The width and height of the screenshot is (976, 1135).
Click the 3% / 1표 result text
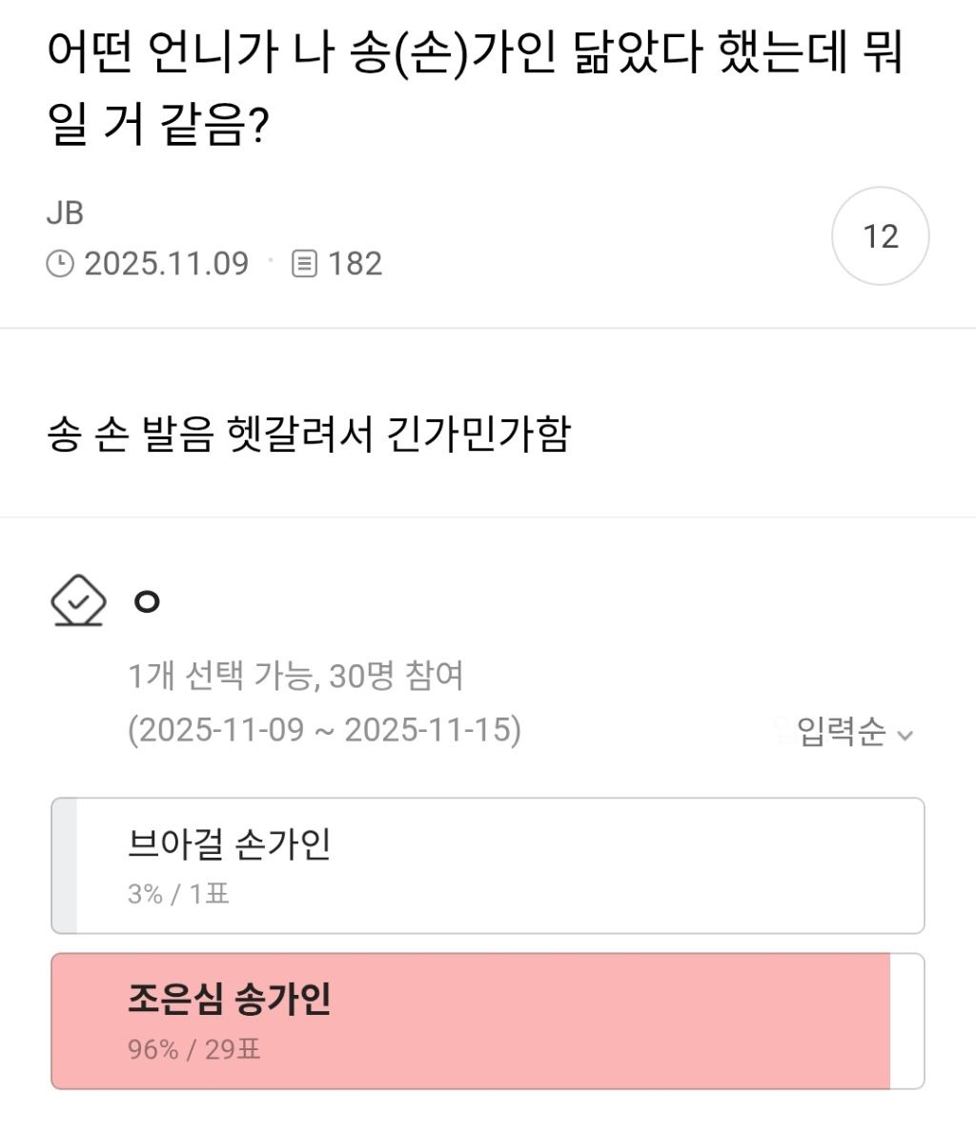[178, 894]
